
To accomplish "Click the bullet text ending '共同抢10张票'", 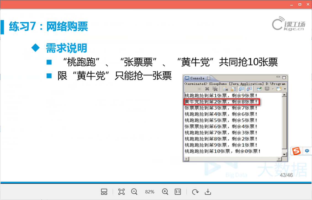I will 170,62.
